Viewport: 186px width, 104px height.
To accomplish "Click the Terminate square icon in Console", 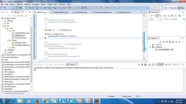I will [x=139, y=65].
